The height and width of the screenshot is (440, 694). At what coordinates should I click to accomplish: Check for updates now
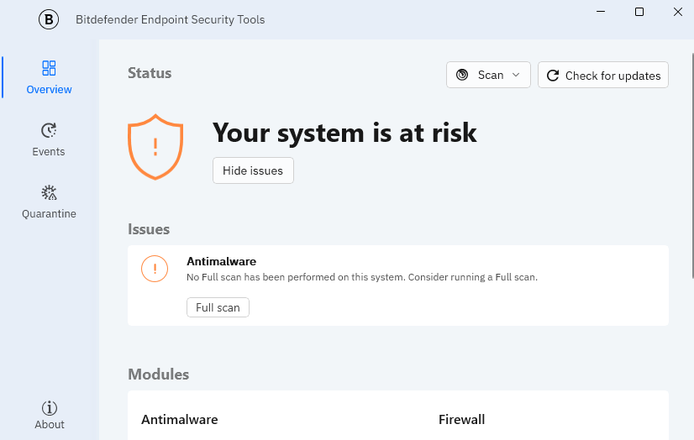(603, 76)
